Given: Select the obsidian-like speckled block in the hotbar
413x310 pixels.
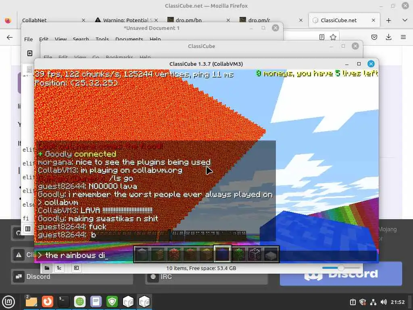Looking at the screenshot, I should [255, 254].
